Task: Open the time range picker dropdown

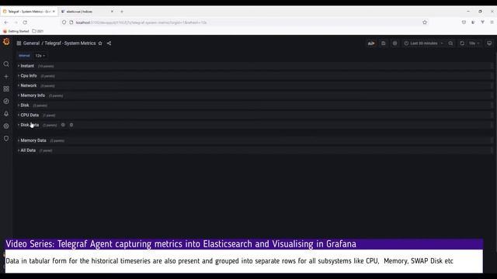Action: (x=423, y=43)
